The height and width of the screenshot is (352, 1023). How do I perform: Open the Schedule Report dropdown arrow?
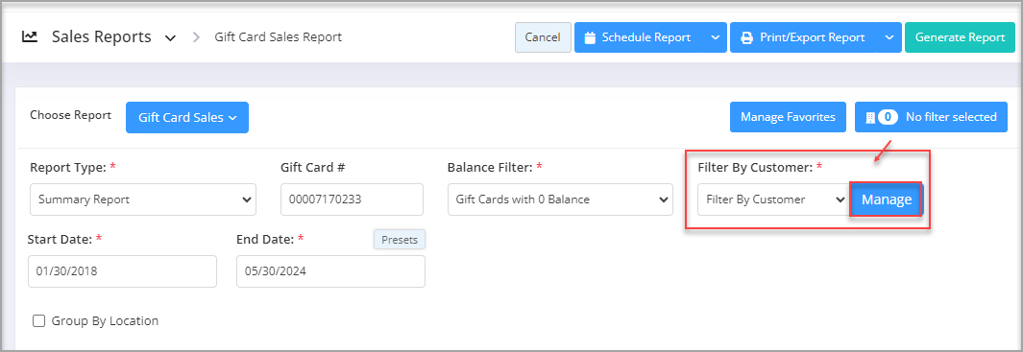pyautogui.click(x=715, y=37)
